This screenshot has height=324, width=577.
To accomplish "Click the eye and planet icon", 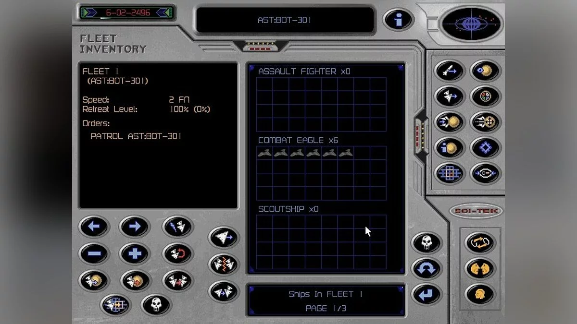I will click(x=486, y=71).
